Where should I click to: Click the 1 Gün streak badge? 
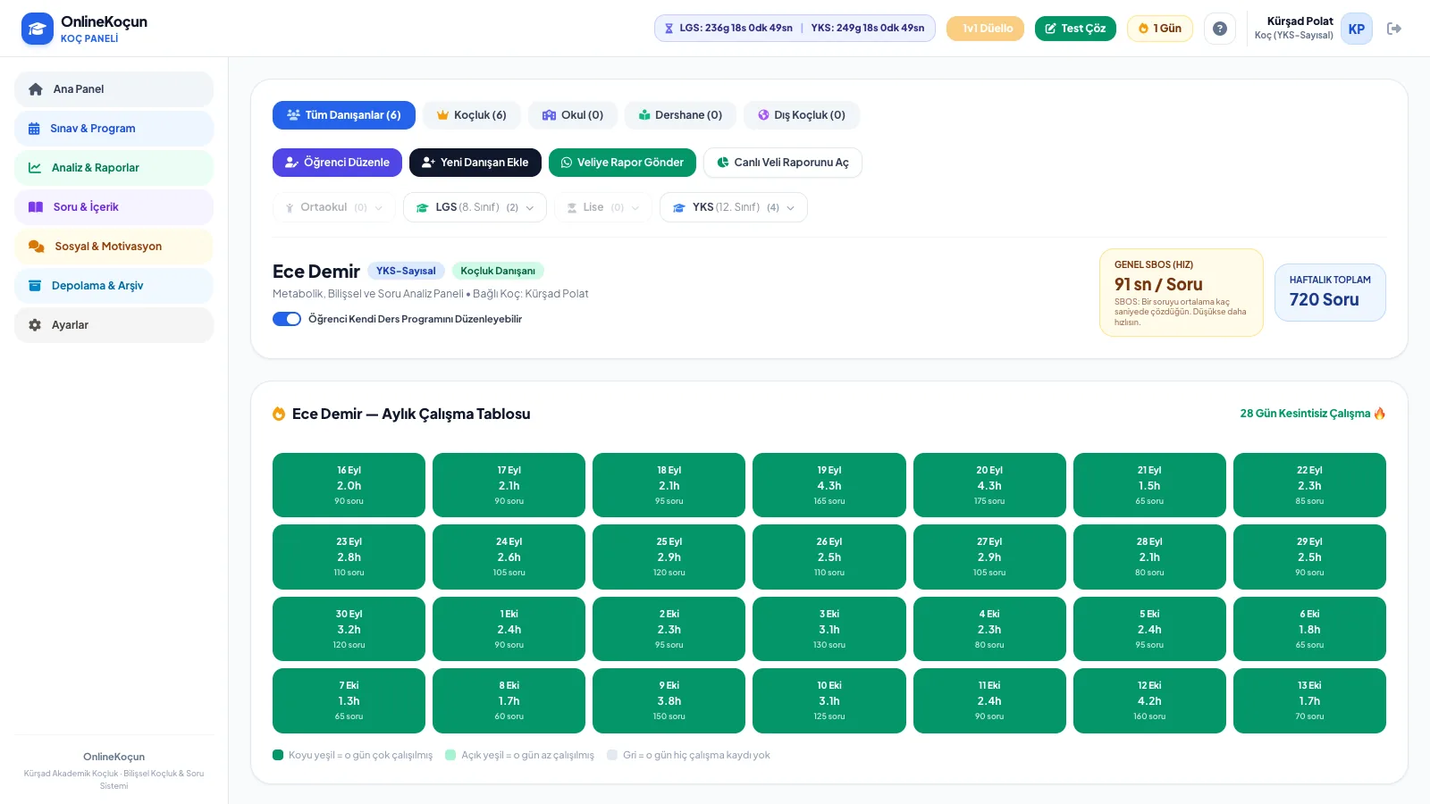point(1159,29)
